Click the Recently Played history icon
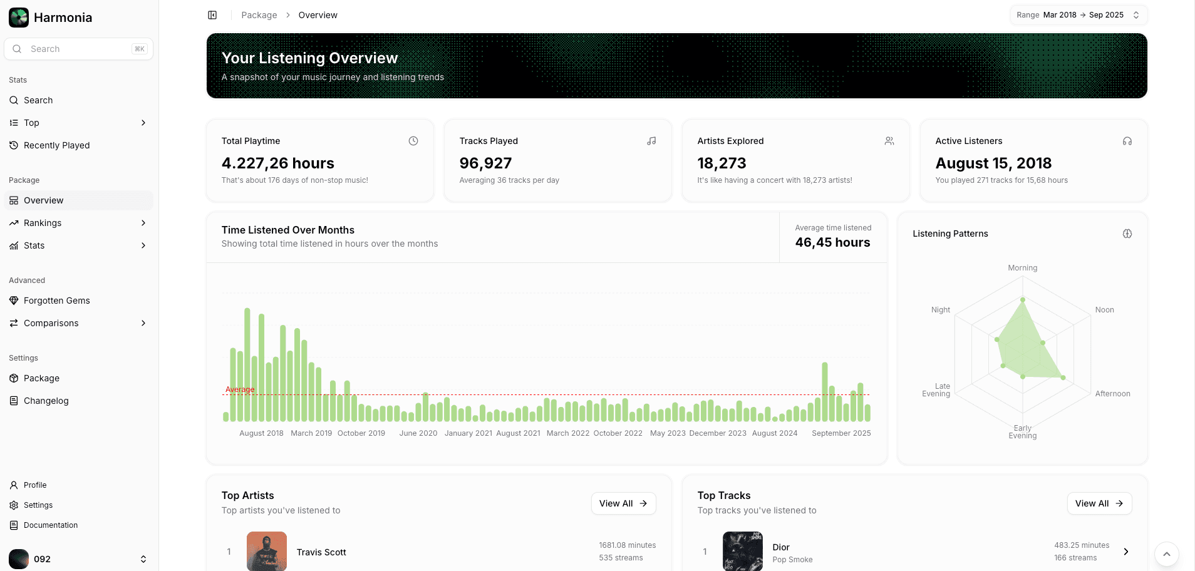Image resolution: width=1195 pixels, height=571 pixels. 14,145
